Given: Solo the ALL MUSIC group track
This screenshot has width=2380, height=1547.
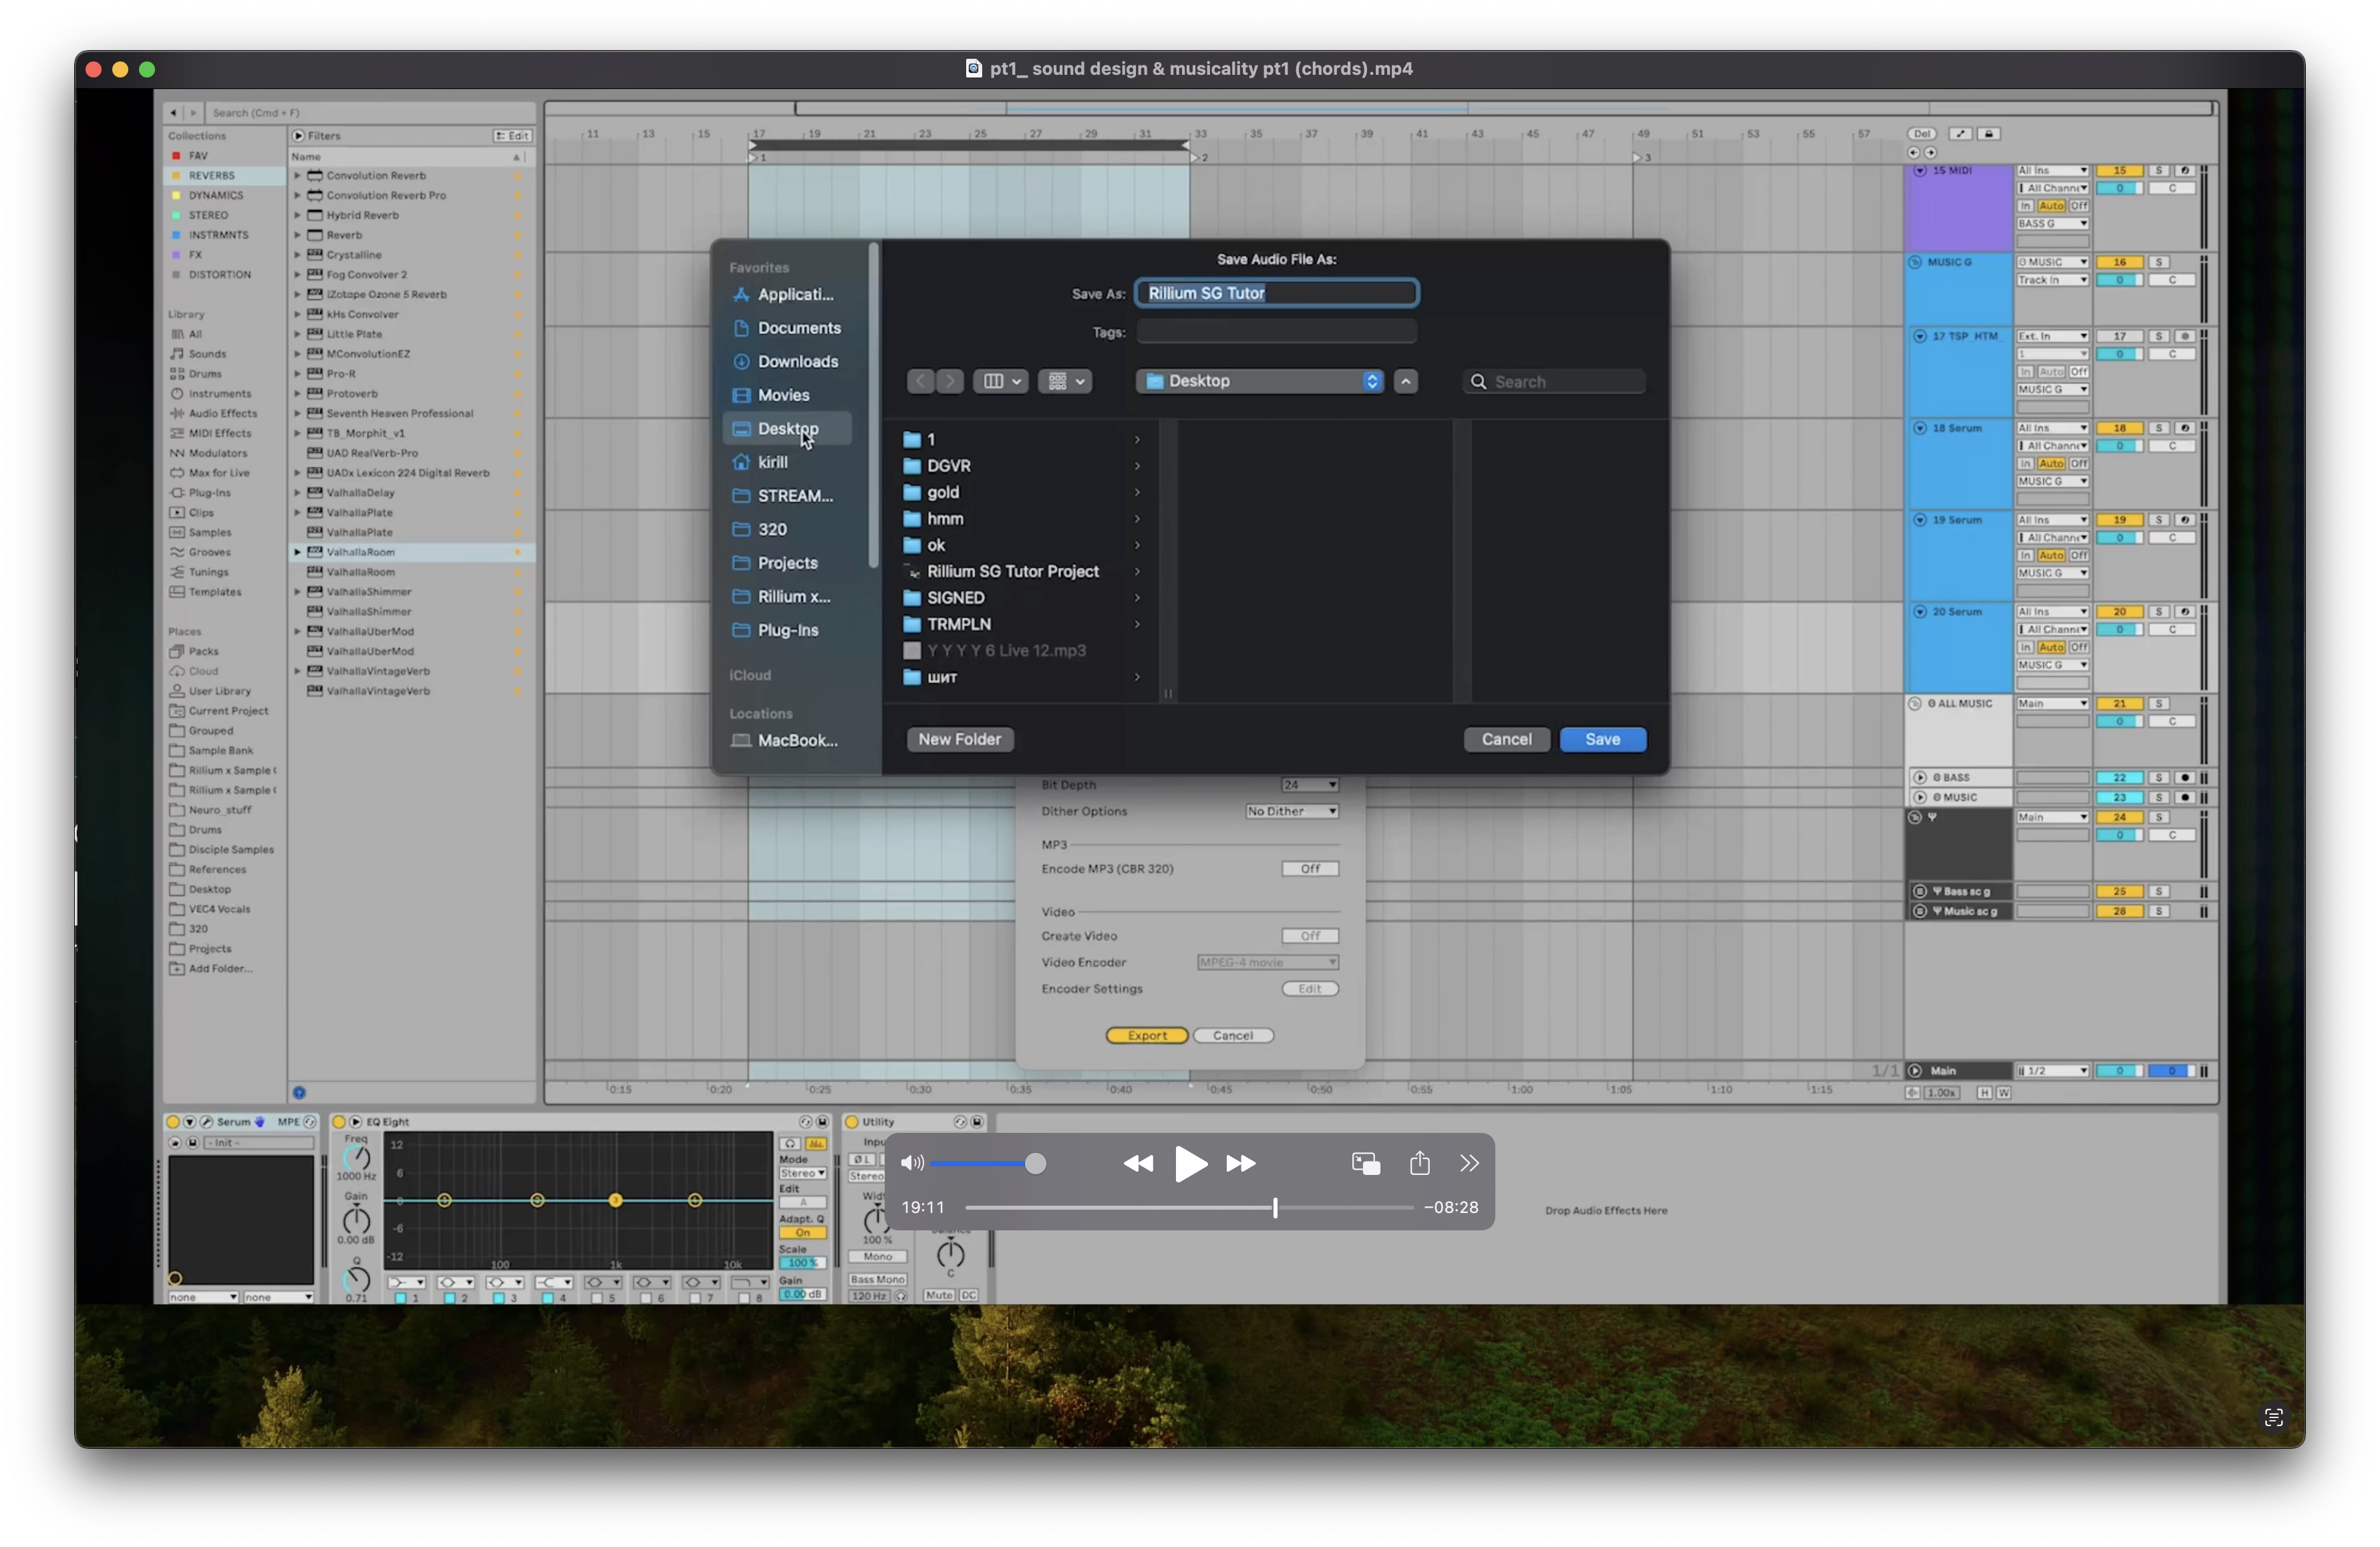Looking at the screenshot, I should (2159, 704).
